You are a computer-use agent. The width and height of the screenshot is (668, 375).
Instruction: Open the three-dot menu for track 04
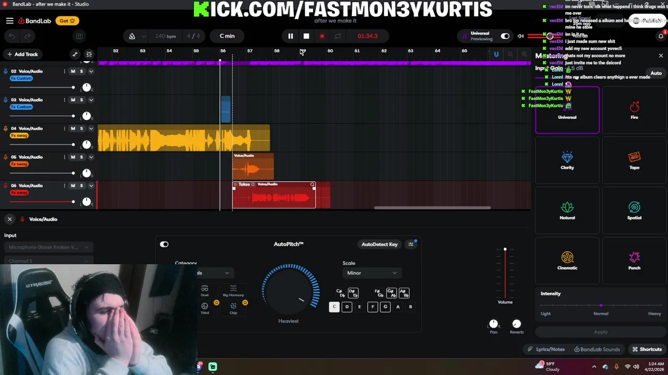click(65, 129)
